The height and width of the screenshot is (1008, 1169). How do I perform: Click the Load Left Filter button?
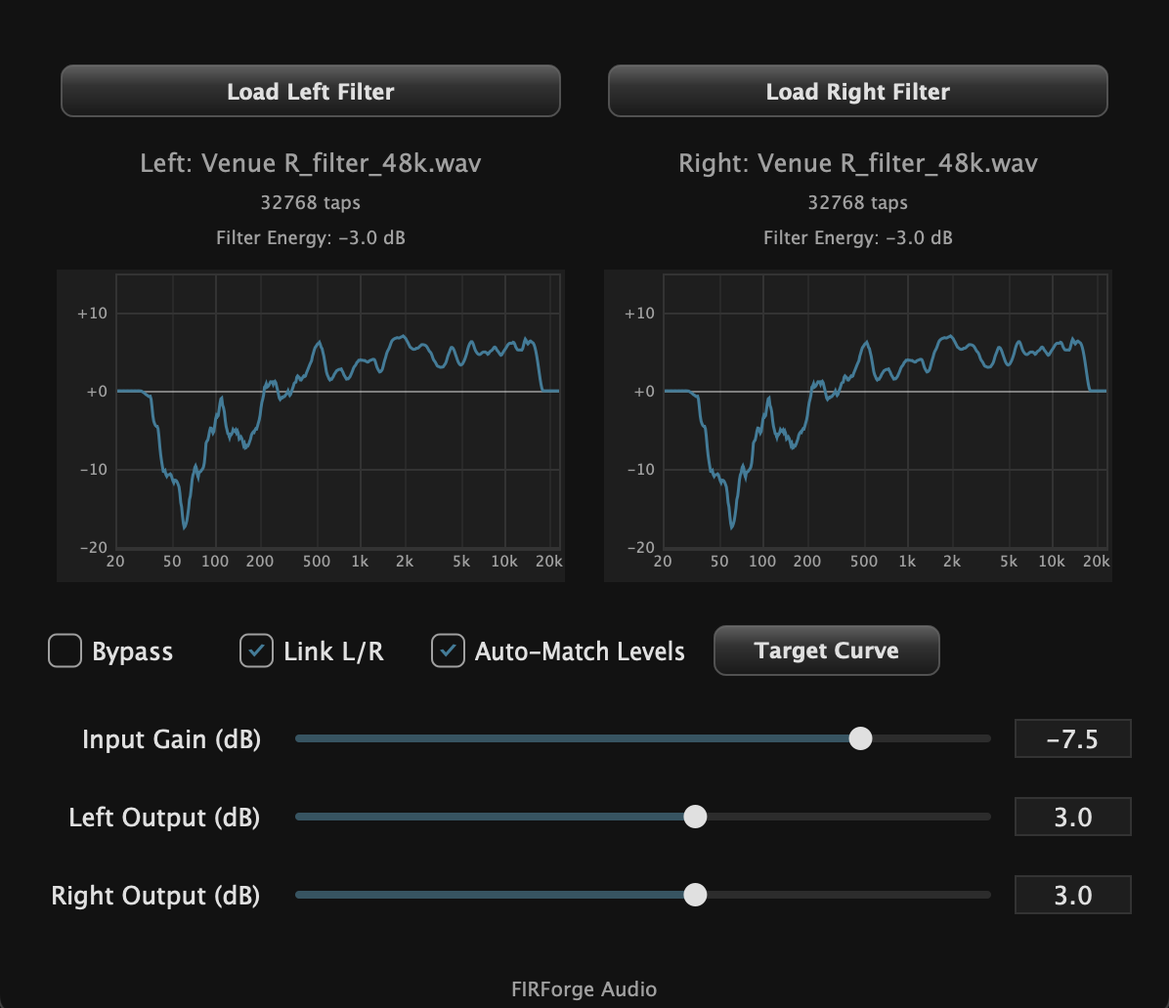coord(310,92)
